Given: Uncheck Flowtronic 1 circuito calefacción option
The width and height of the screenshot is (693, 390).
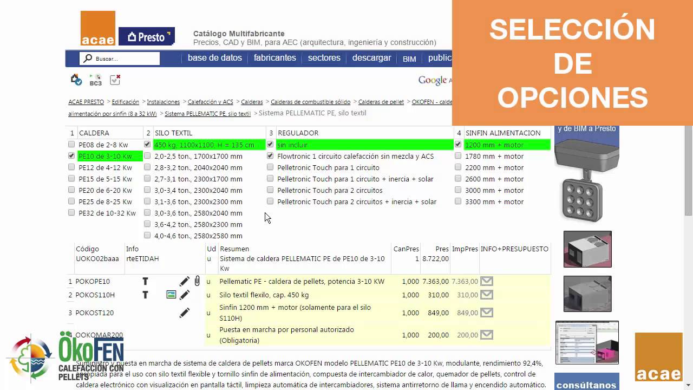Looking at the screenshot, I should [270, 156].
